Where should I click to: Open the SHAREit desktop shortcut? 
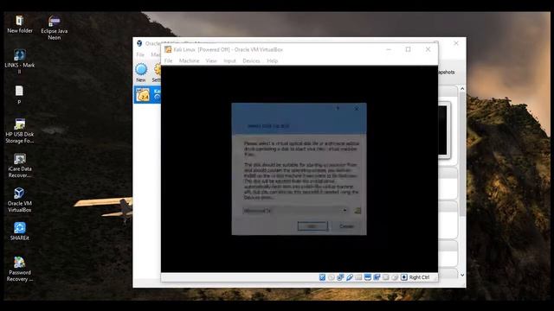click(19, 232)
